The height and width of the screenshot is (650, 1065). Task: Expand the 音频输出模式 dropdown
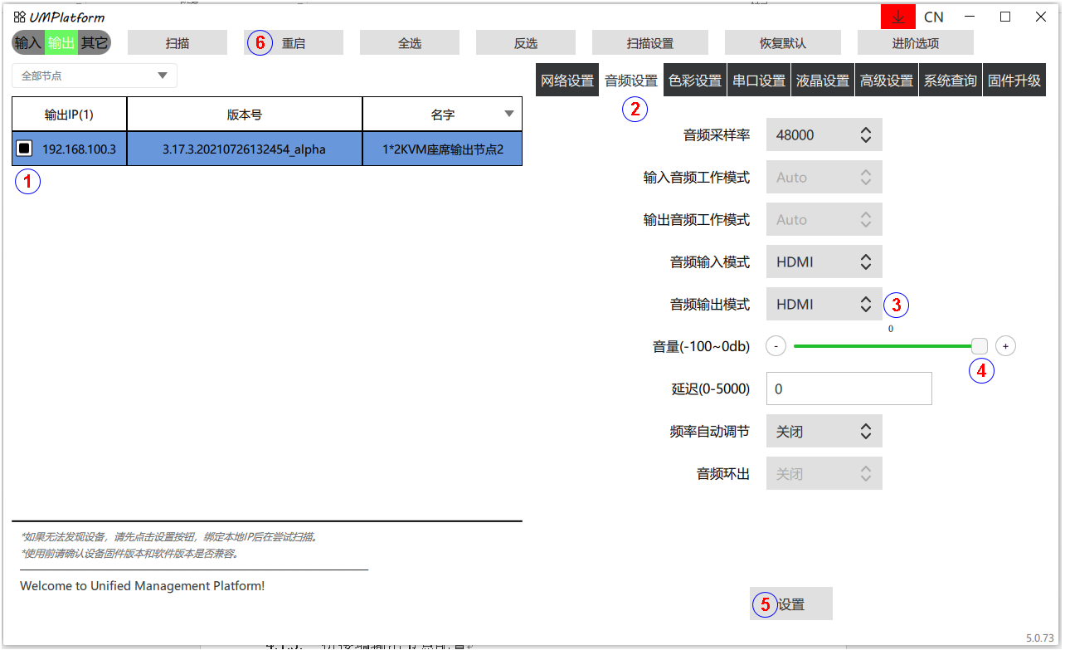pos(824,305)
